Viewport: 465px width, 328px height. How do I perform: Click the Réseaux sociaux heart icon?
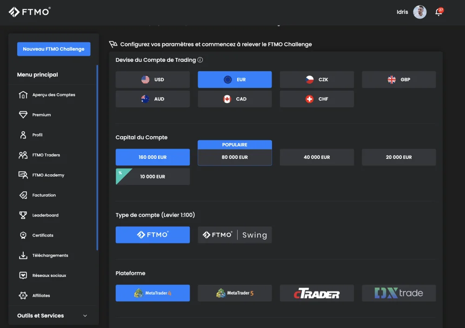[23, 275]
